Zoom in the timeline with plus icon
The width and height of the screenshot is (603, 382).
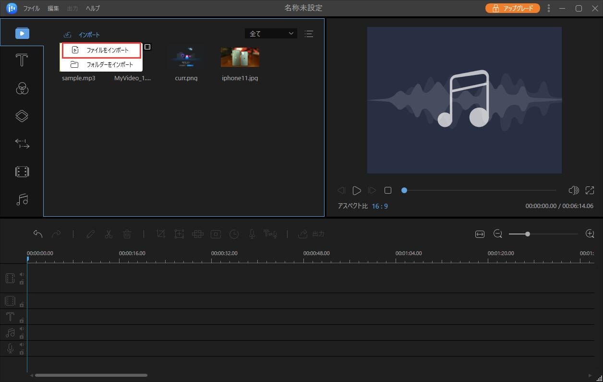click(590, 234)
